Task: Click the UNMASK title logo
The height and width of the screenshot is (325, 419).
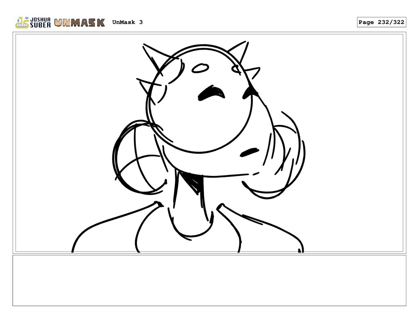Action: (80, 23)
